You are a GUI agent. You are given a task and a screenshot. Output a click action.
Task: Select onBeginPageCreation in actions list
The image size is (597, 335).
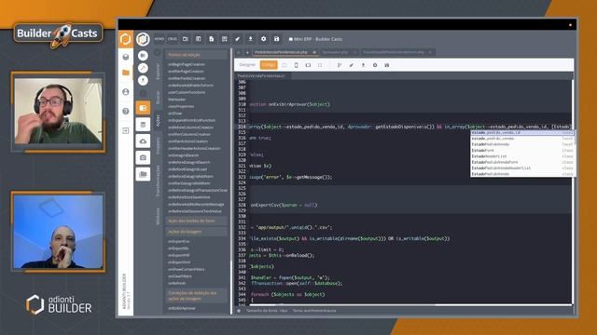[187, 64]
